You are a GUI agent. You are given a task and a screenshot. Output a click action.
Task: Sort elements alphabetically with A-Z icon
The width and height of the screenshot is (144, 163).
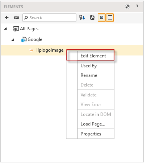tap(82, 18)
